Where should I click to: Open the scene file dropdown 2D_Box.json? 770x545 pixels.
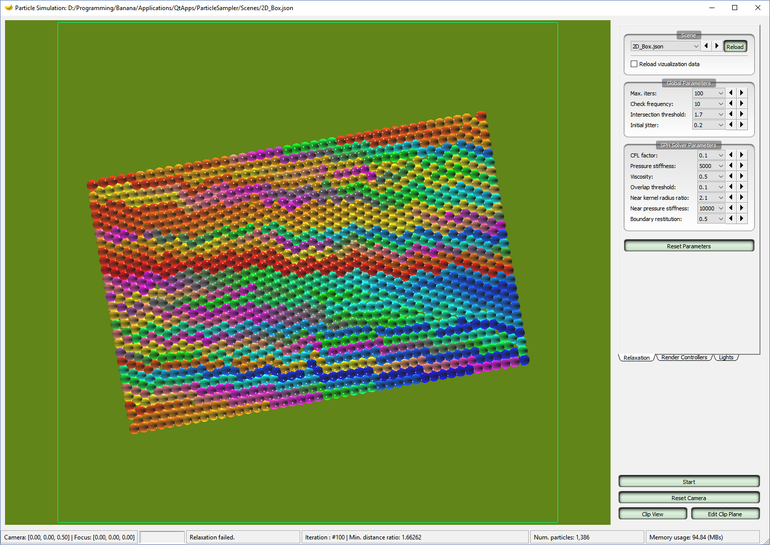click(665, 46)
